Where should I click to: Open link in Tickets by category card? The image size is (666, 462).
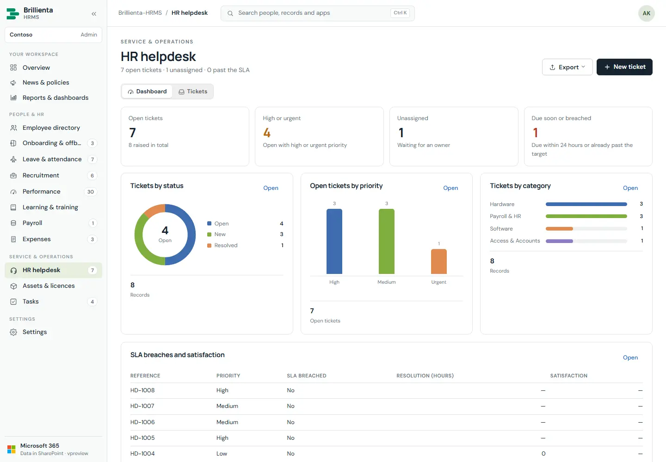click(x=630, y=188)
